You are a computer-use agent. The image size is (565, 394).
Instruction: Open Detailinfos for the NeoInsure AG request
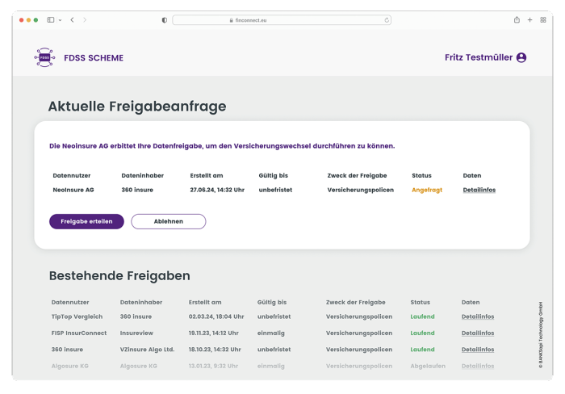coord(479,190)
